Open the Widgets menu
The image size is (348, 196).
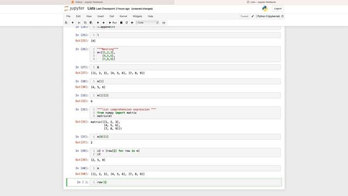click(138, 16)
